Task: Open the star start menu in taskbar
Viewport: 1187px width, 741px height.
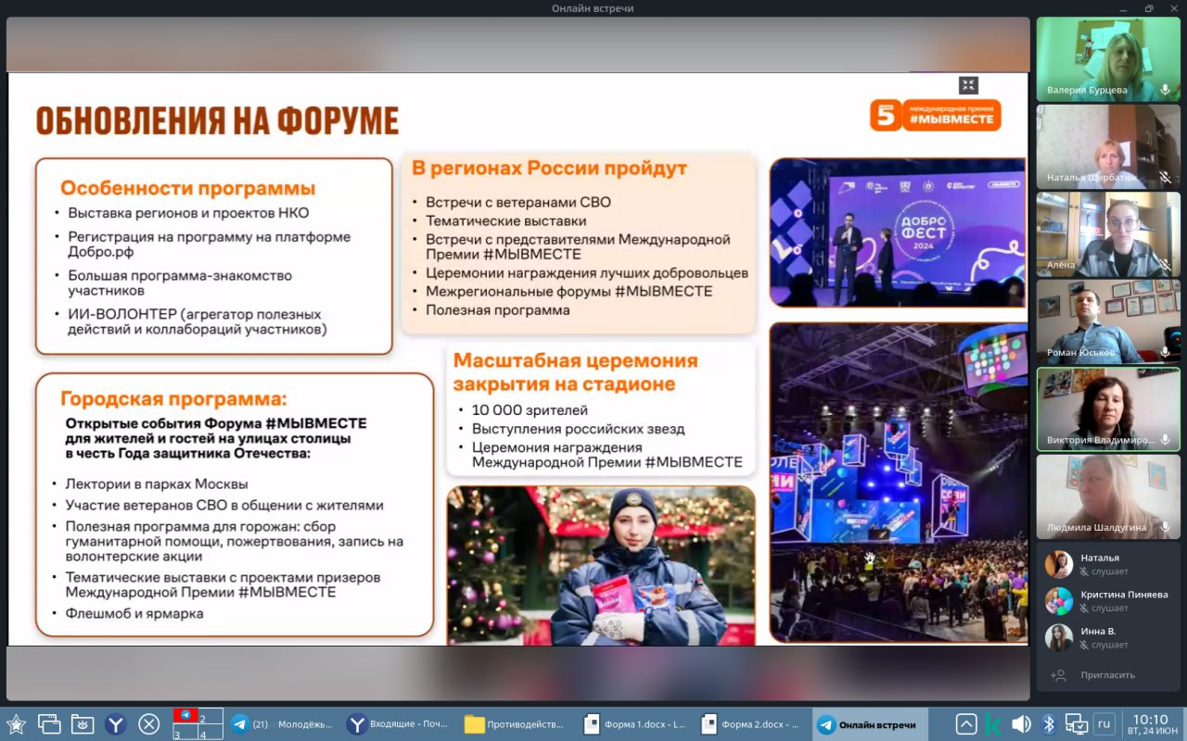Action: click(x=16, y=724)
